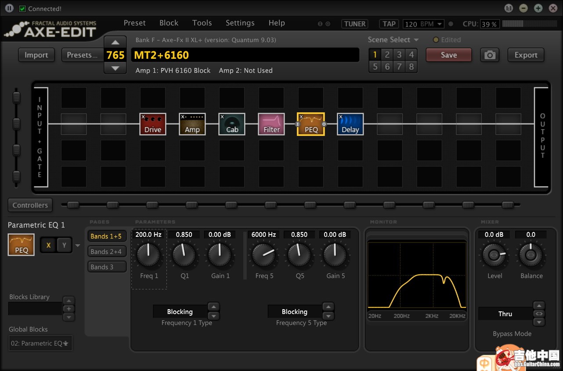Save the current preset

449,55
